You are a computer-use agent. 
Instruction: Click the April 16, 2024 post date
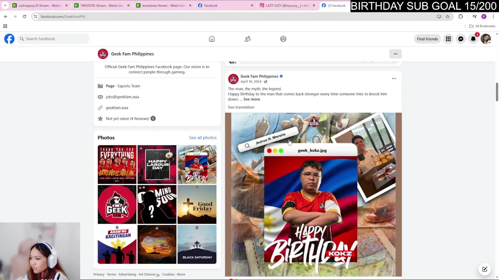click(251, 82)
